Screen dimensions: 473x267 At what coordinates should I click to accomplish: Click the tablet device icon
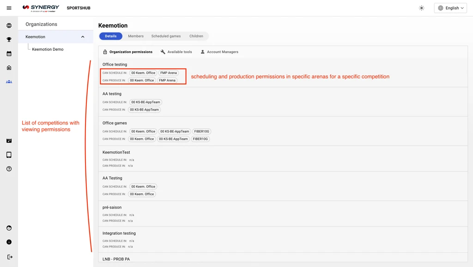coord(9,155)
